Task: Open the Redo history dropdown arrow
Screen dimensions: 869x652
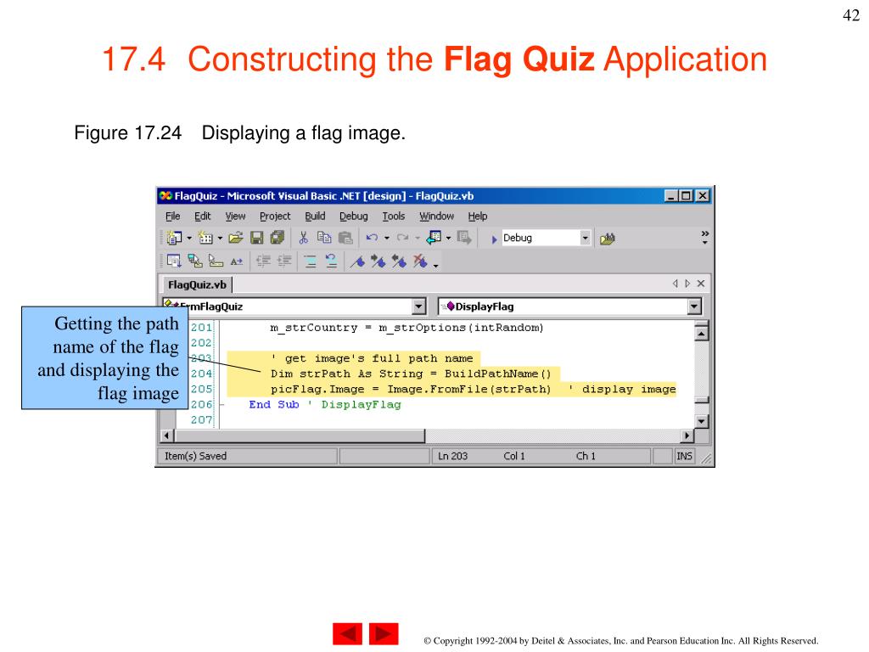Action: click(418, 239)
